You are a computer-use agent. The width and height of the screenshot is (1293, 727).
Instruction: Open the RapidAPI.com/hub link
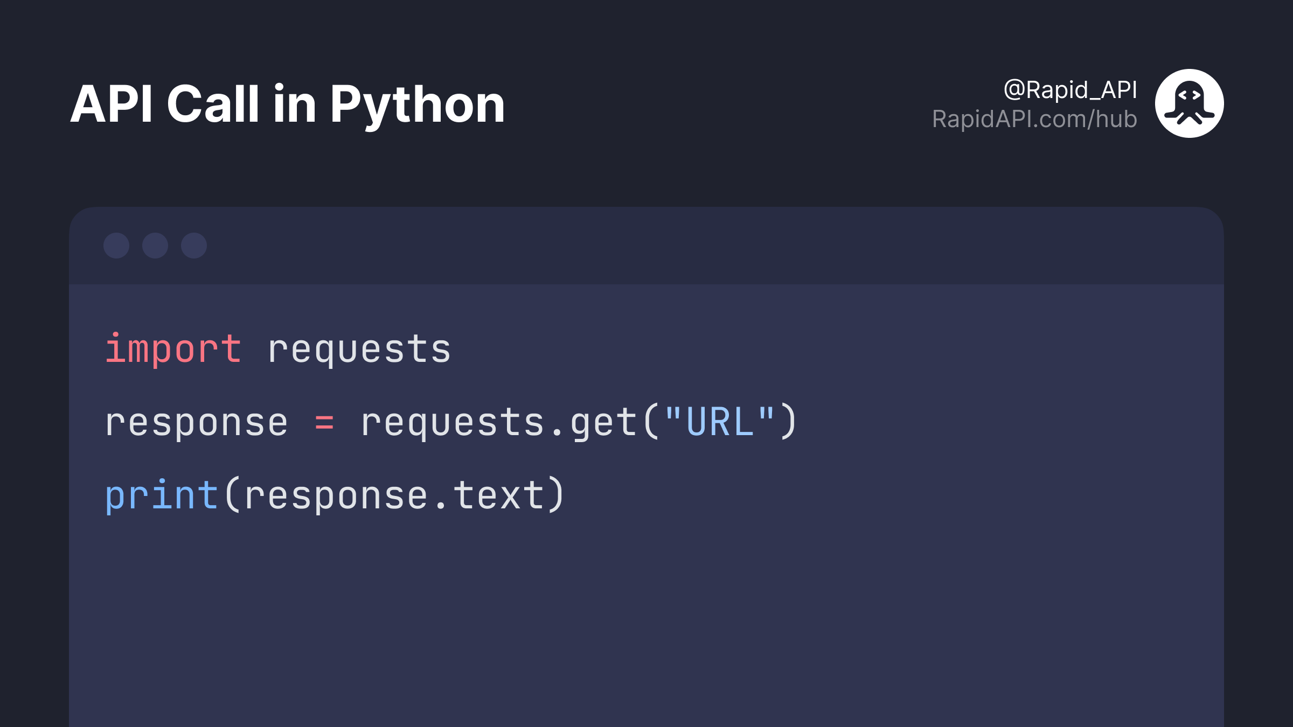coord(1034,119)
